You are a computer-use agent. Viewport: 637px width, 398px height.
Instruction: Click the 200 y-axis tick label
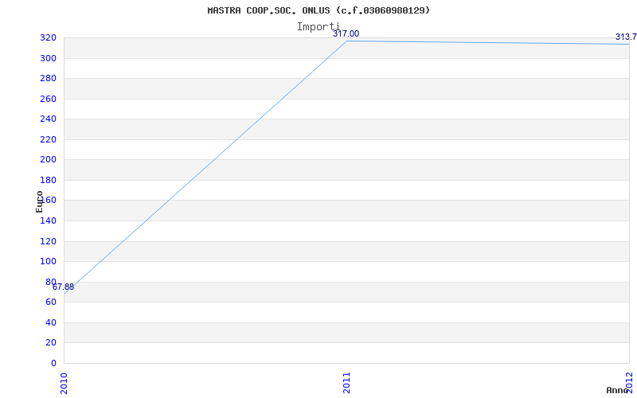(x=48, y=160)
